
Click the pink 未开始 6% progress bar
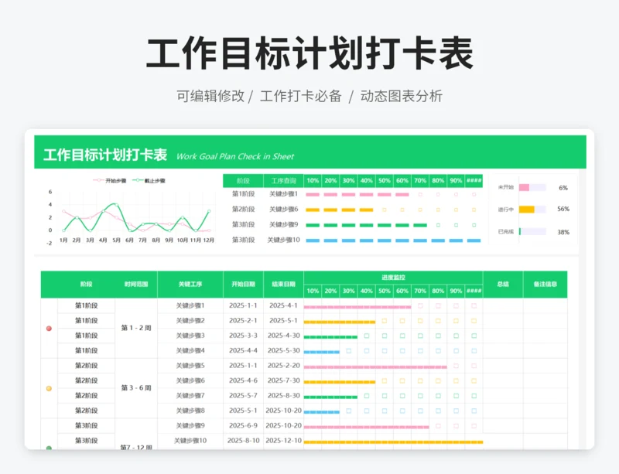pos(524,188)
